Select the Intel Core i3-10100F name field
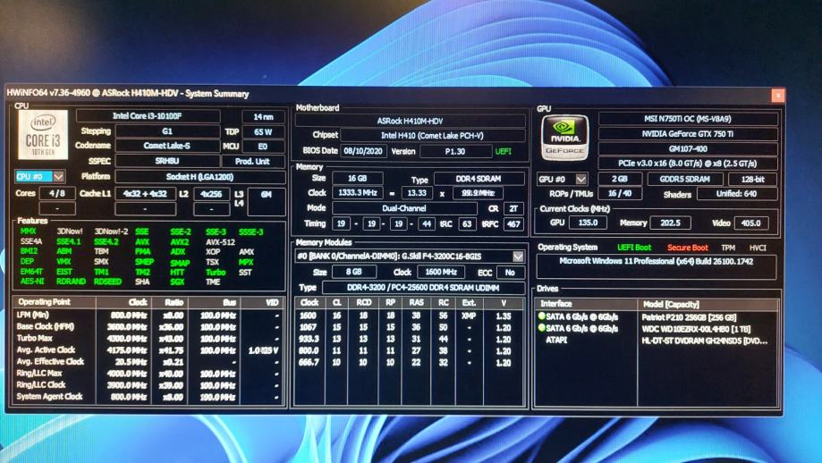This screenshot has height=463, width=822. coord(148,116)
